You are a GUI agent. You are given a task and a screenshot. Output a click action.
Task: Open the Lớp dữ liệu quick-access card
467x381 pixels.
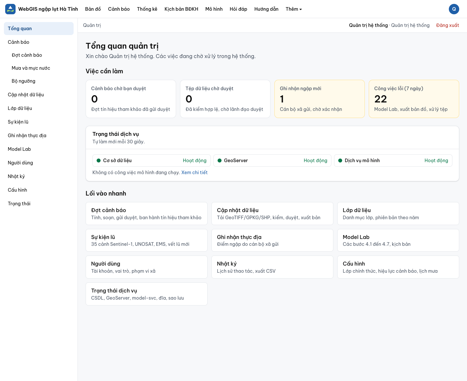click(x=398, y=213)
